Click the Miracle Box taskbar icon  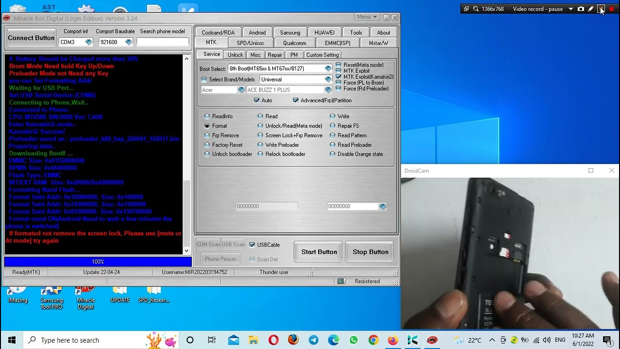click(x=432, y=340)
